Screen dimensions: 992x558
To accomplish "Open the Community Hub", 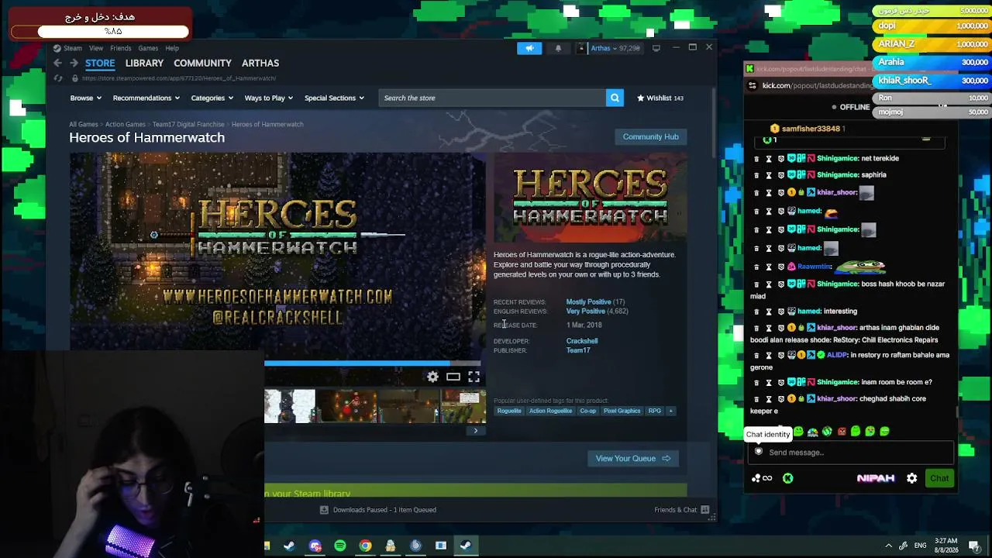I will pos(651,136).
